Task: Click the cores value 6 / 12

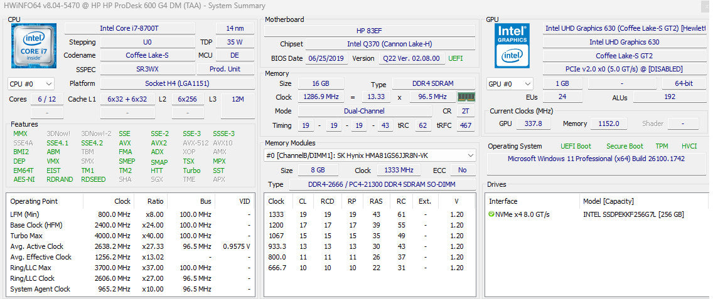Action: pos(47,99)
